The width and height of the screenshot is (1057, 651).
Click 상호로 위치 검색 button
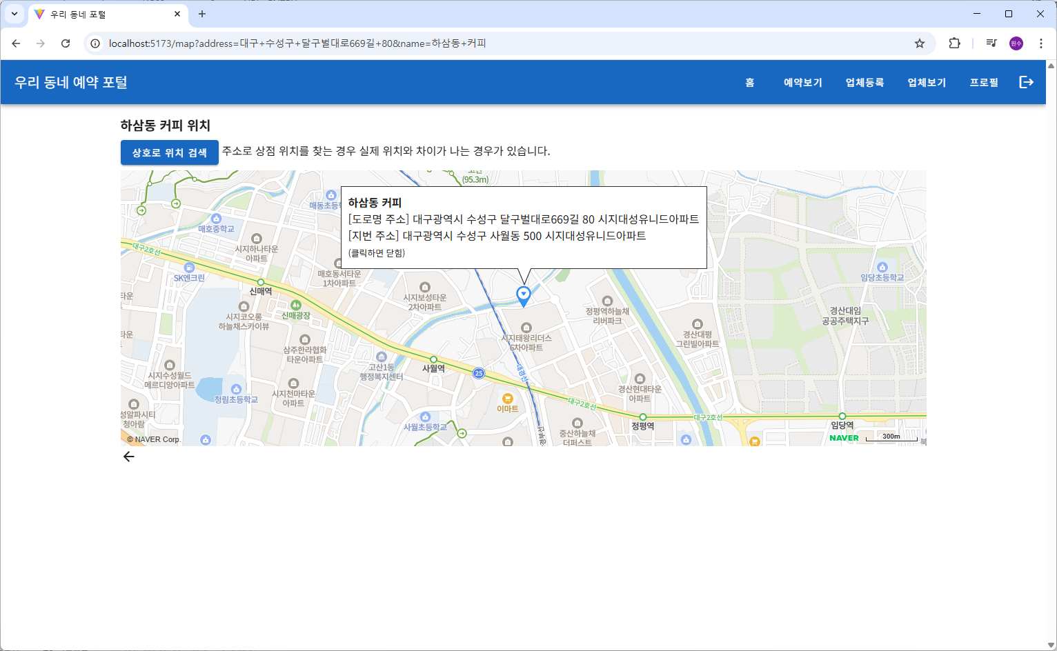pos(170,152)
